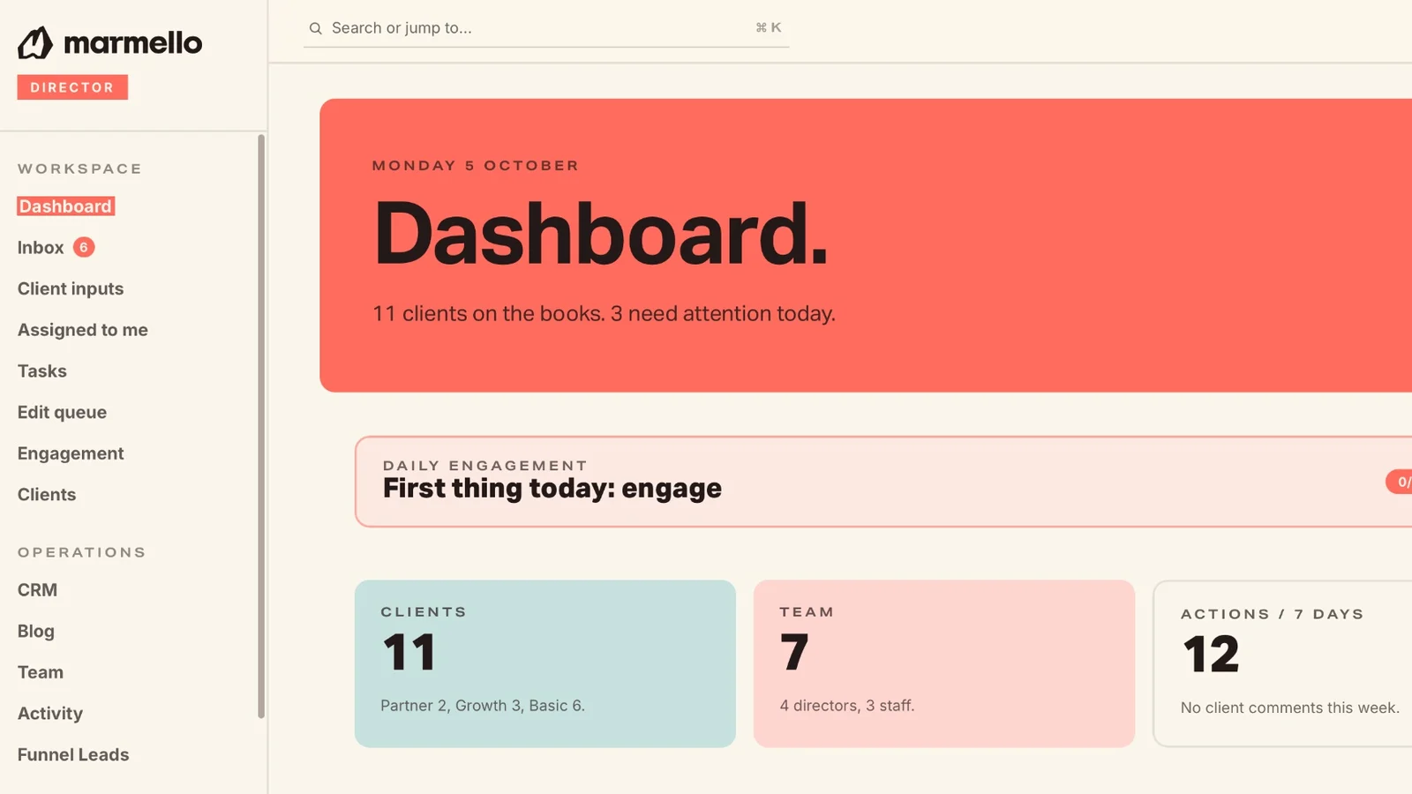
Task: Navigate to Tasks
Action: [x=42, y=371]
